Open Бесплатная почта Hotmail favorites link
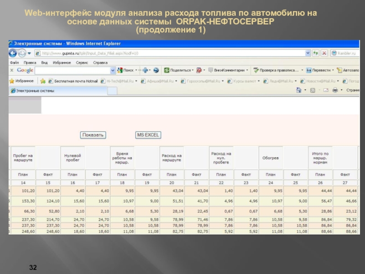Screen dimensions: 365x274 click(x=73, y=81)
